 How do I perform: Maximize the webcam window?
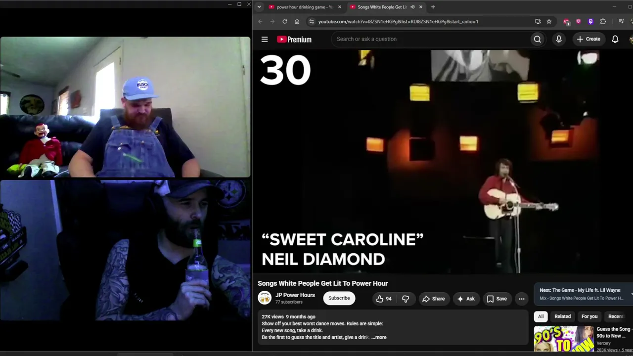pyautogui.click(x=239, y=4)
